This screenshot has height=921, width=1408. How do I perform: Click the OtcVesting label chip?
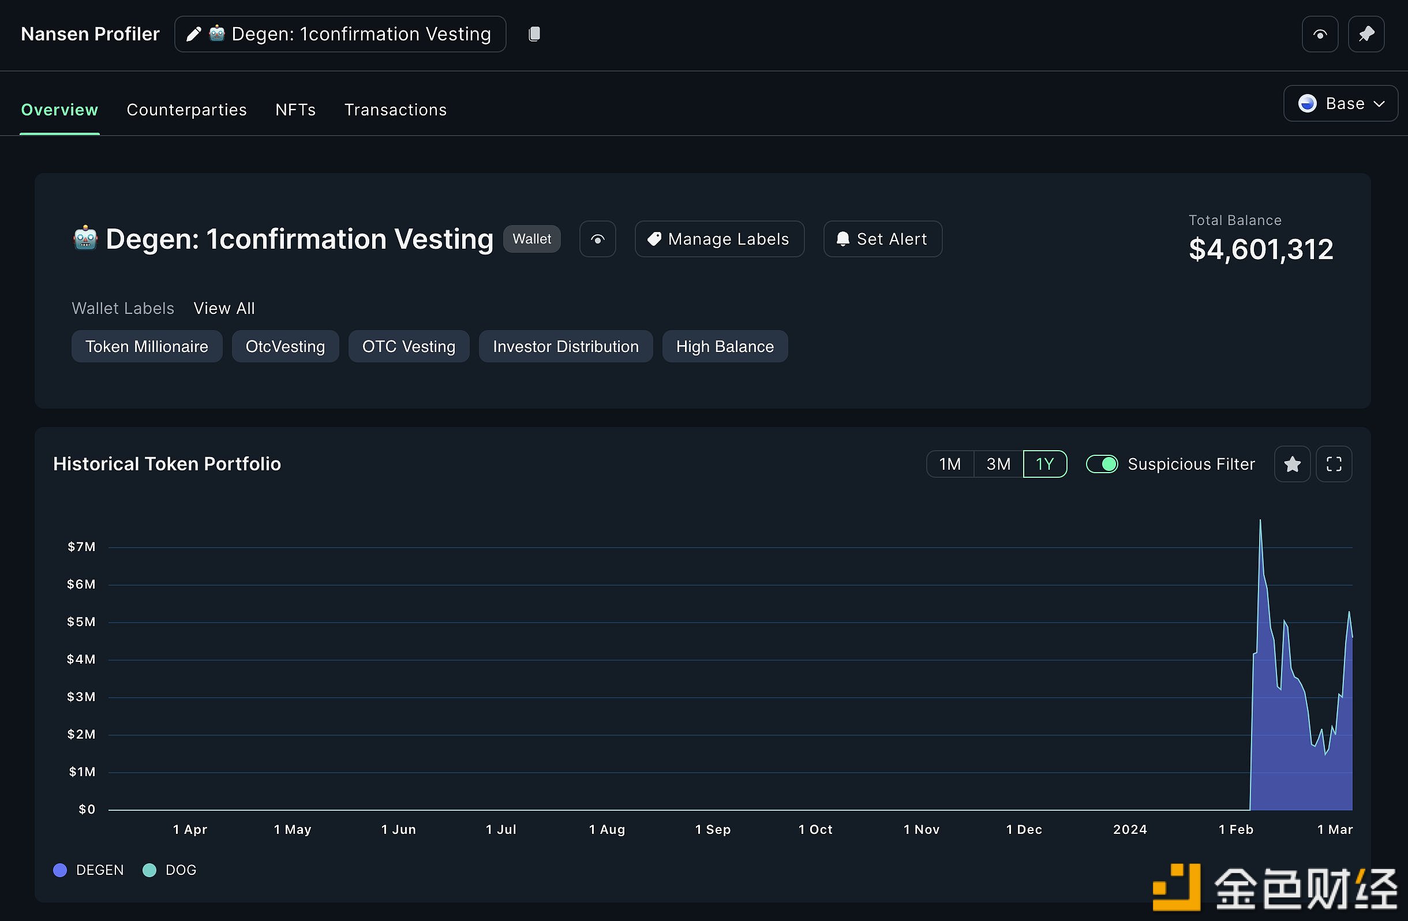(285, 346)
